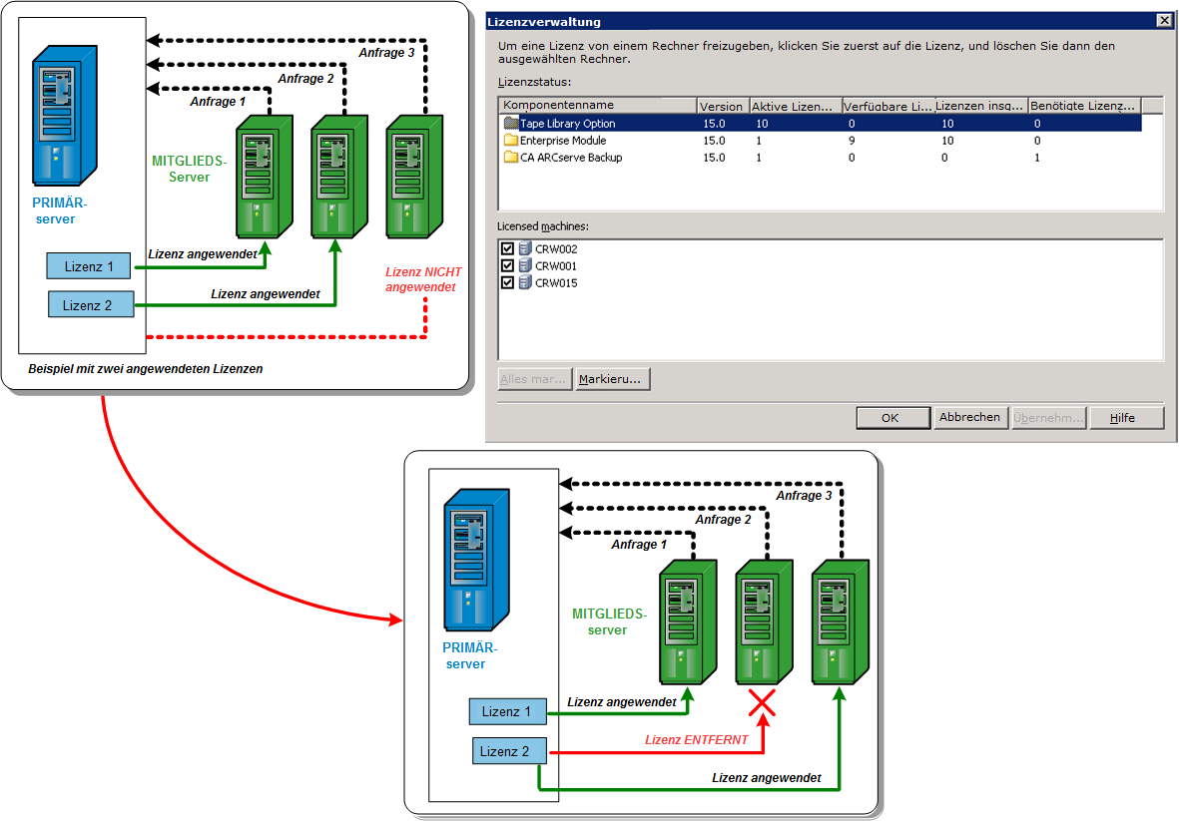Sort by the Version column header
The image size is (1179, 821).
723,105
